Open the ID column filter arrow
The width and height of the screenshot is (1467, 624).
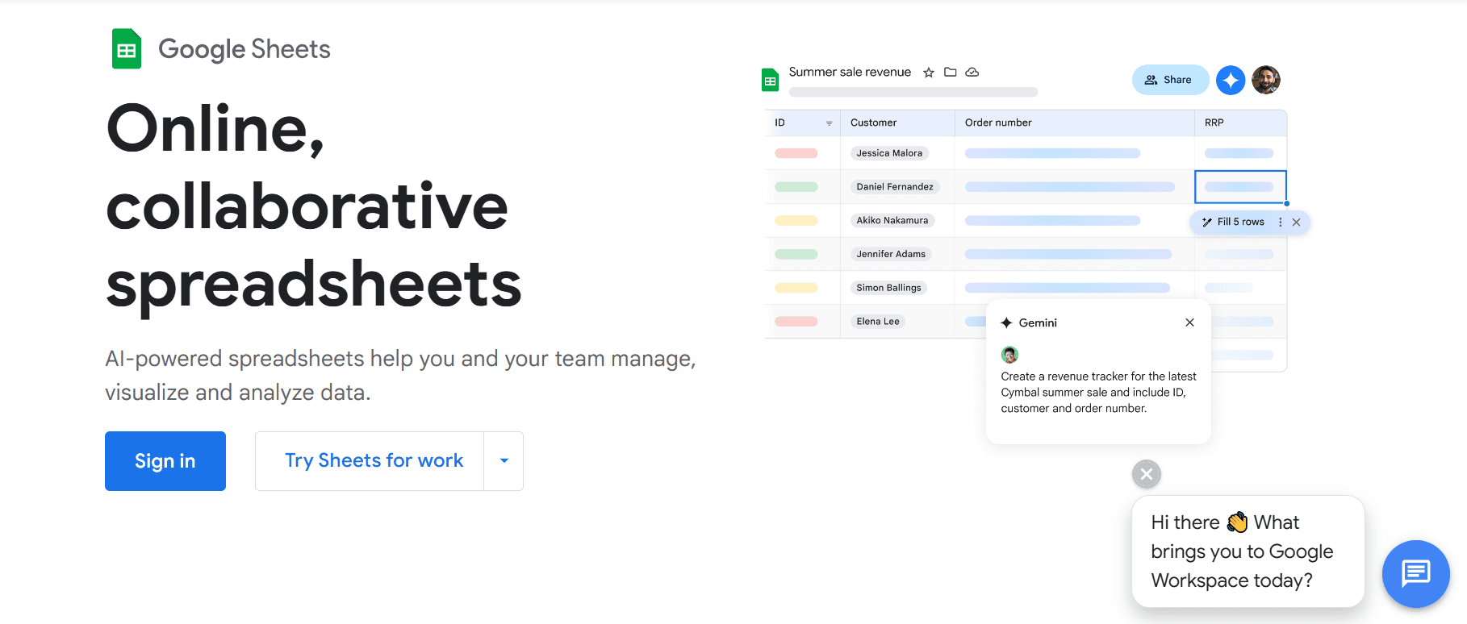[829, 123]
